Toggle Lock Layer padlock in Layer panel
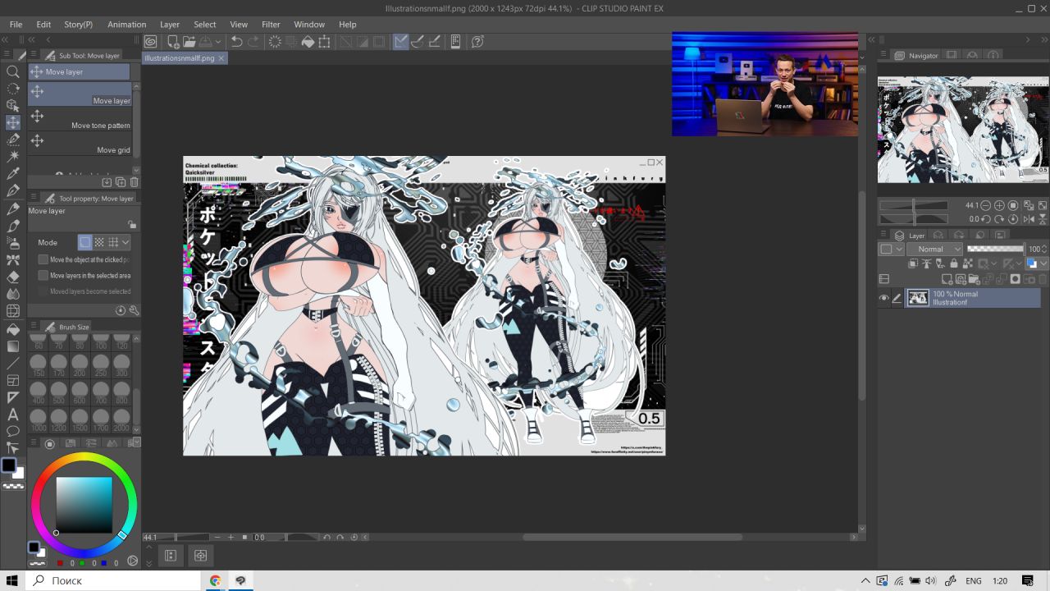Image resolution: width=1050 pixels, height=591 pixels. coord(953,263)
